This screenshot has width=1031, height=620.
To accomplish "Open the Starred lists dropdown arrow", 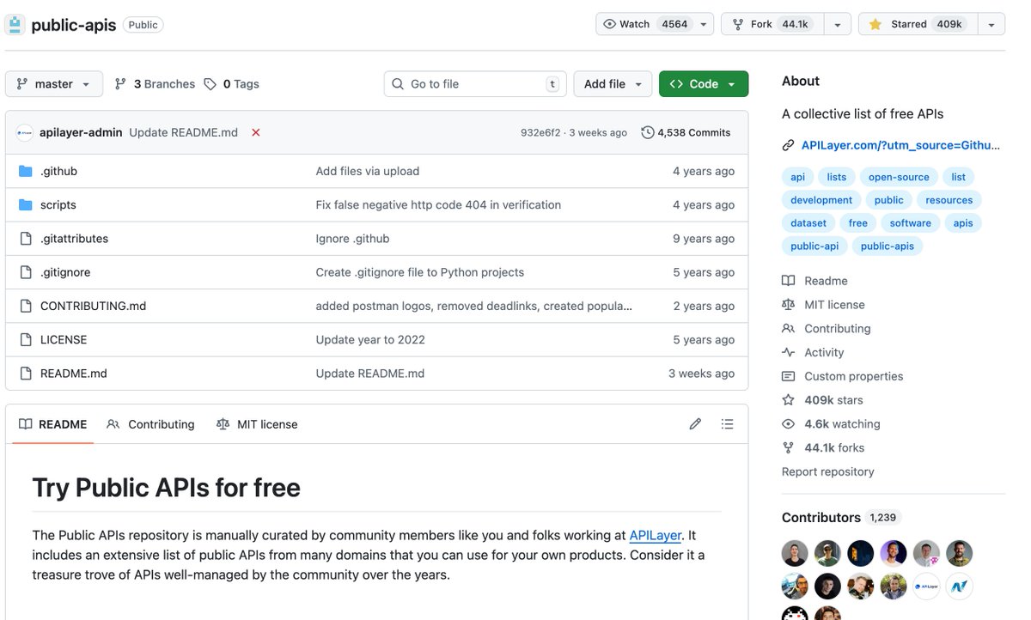I will coord(991,24).
